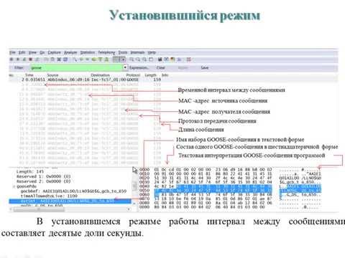Select the 'timeAllowedtoLive: 1100' row

click(49, 196)
